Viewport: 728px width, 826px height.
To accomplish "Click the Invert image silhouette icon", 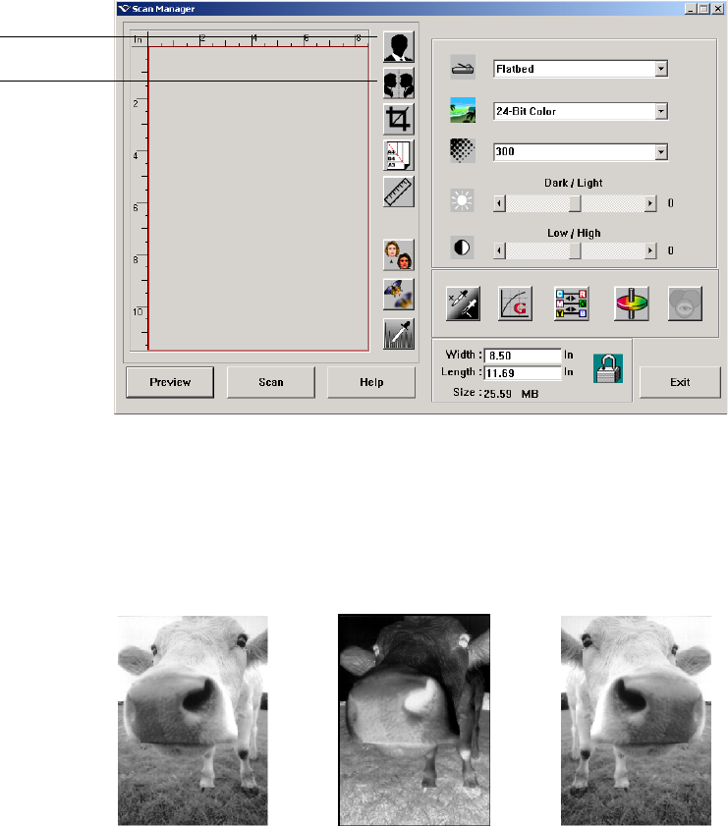I will pyautogui.click(x=399, y=47).
